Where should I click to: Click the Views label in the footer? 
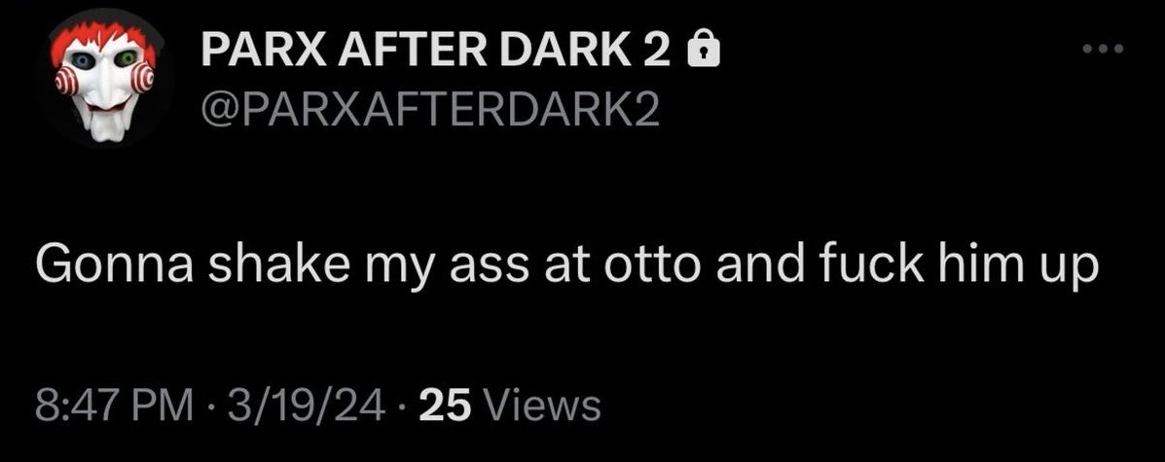pos(542,406)
